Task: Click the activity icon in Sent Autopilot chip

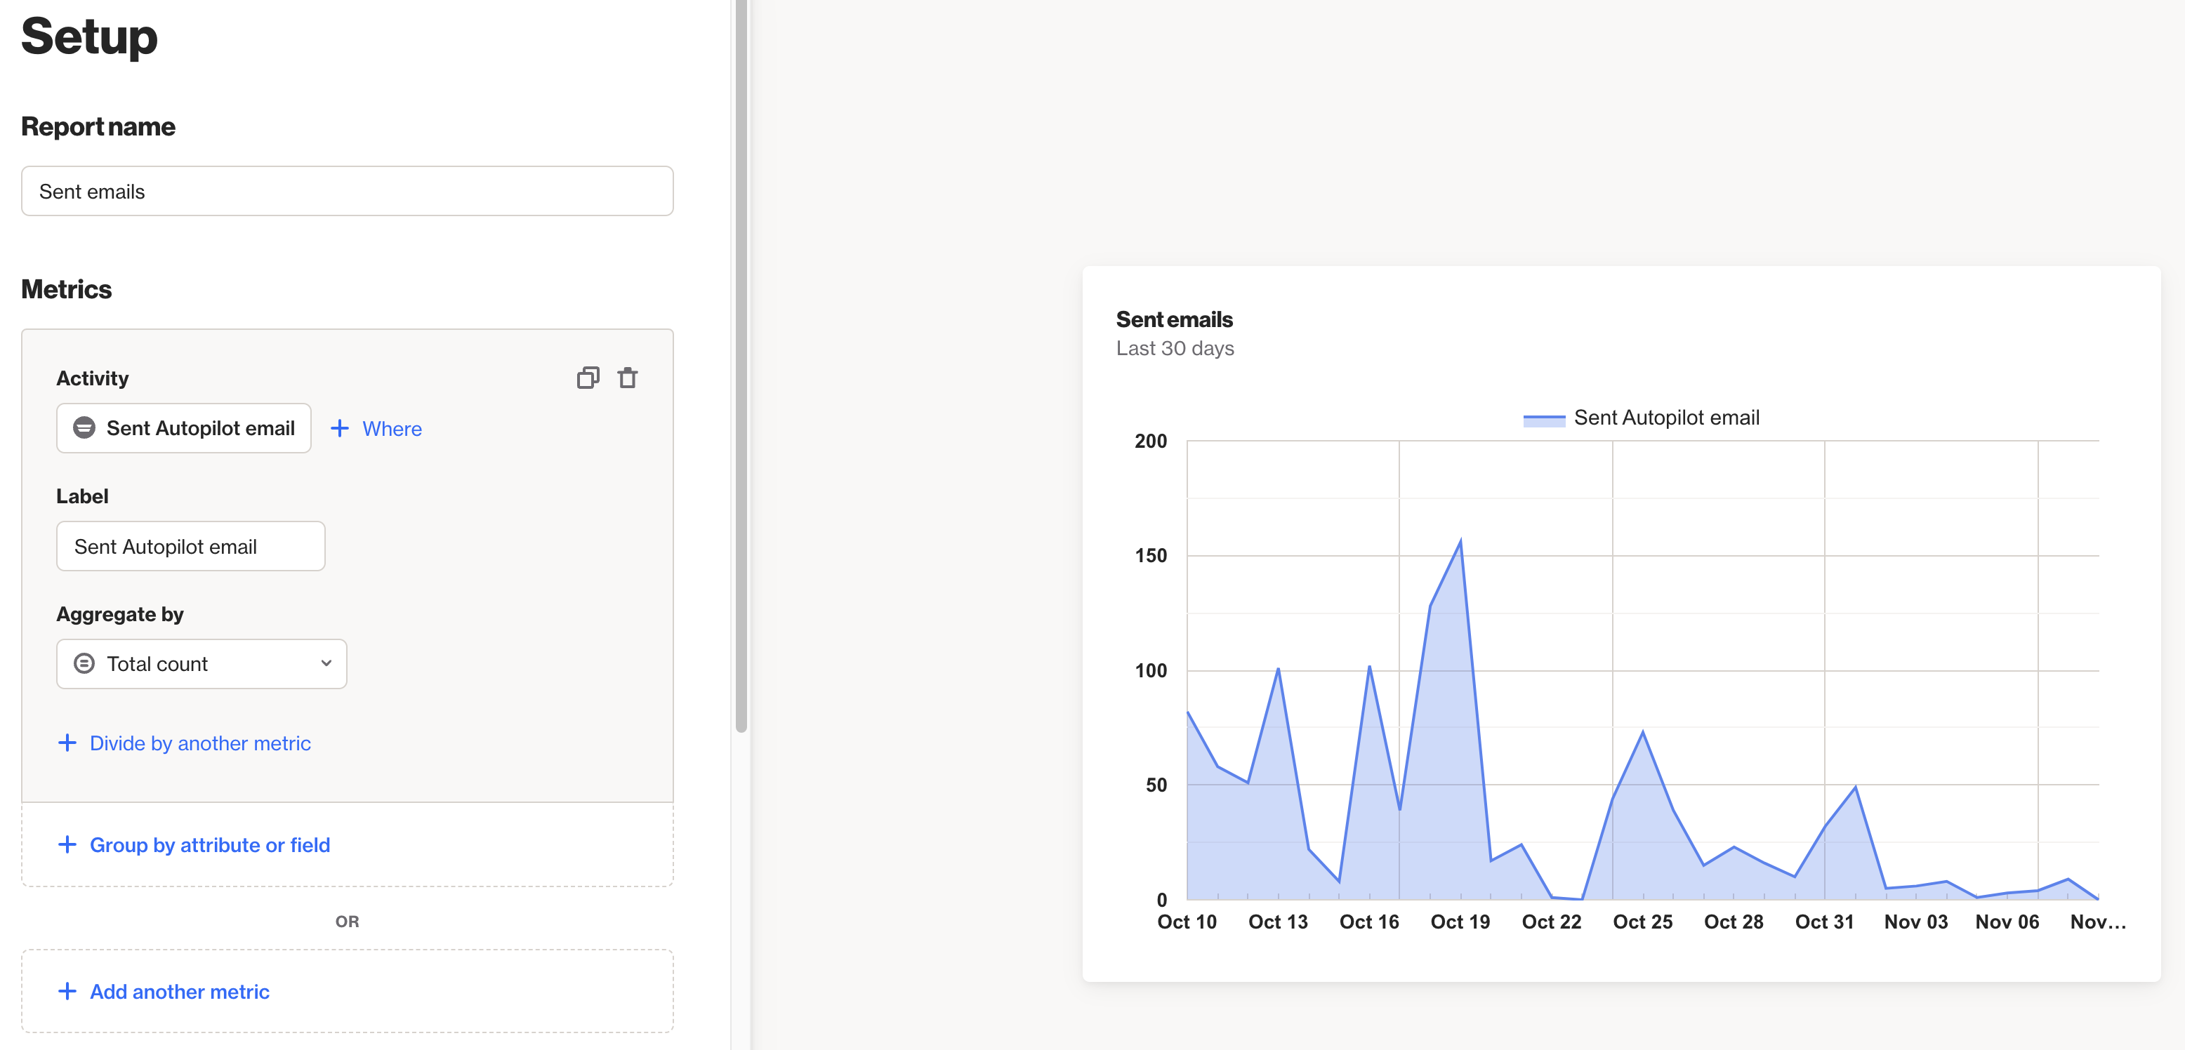Action: [84, 428]
